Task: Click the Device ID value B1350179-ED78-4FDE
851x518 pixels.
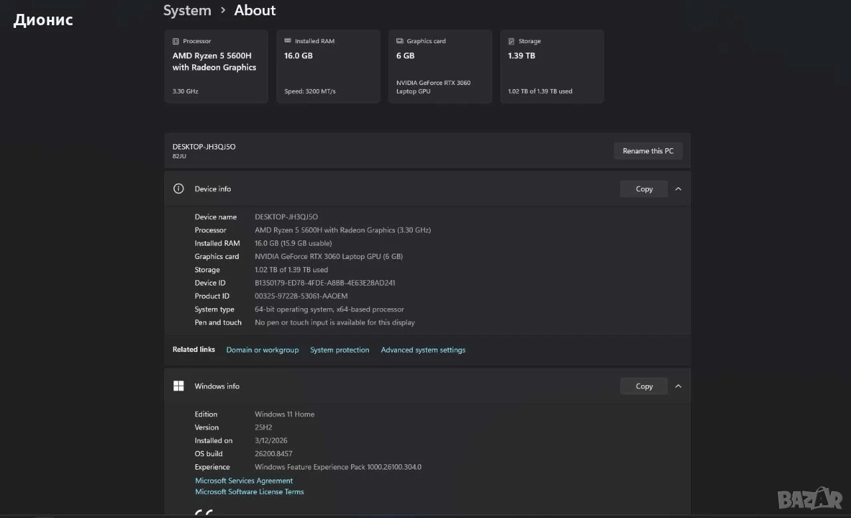Action: [x=325, y=283]
